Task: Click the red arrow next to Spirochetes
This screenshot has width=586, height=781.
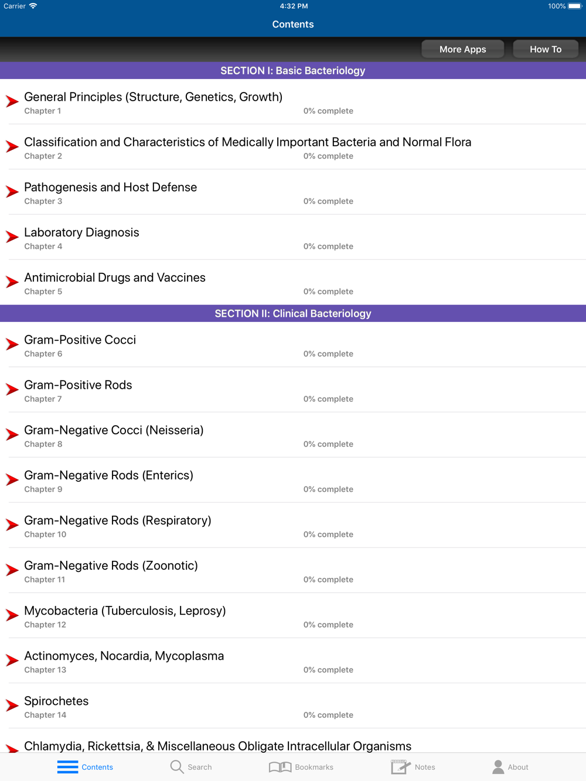Action: (12, 705)
